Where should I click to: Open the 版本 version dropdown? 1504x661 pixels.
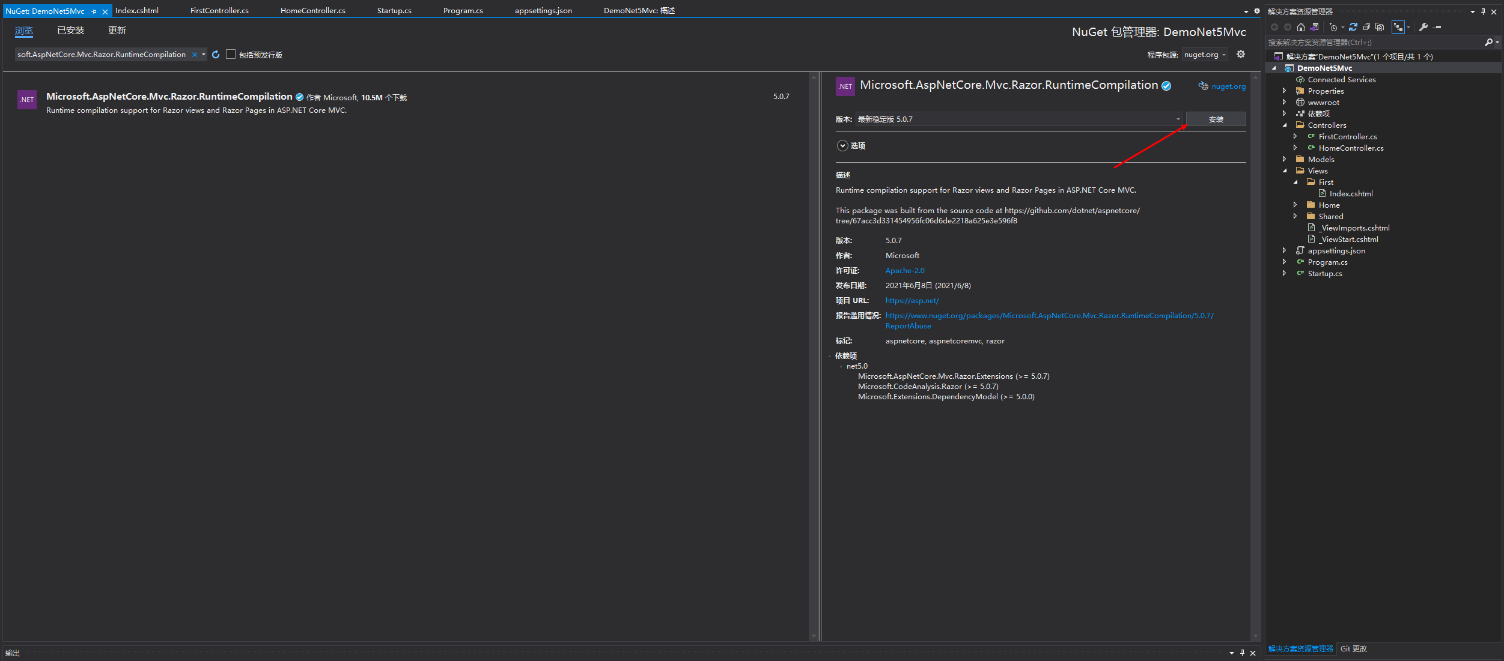[1177, 119]
